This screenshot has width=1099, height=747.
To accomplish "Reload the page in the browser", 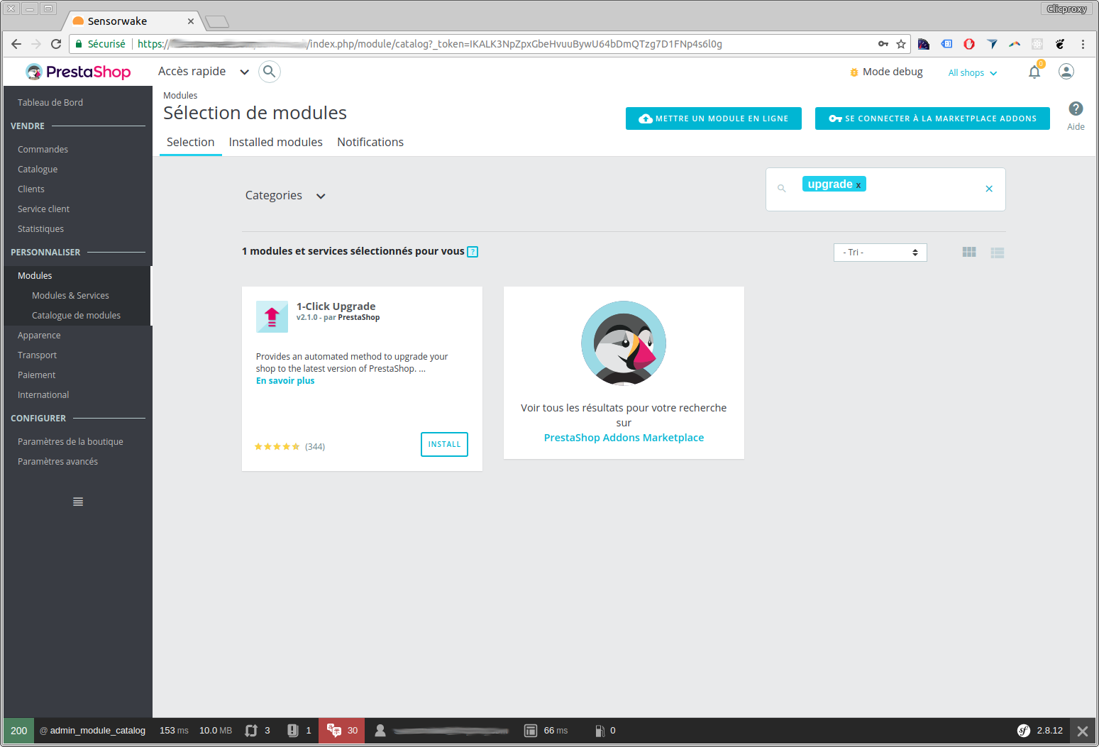I will pyautogui.click(x=56, y=44).
